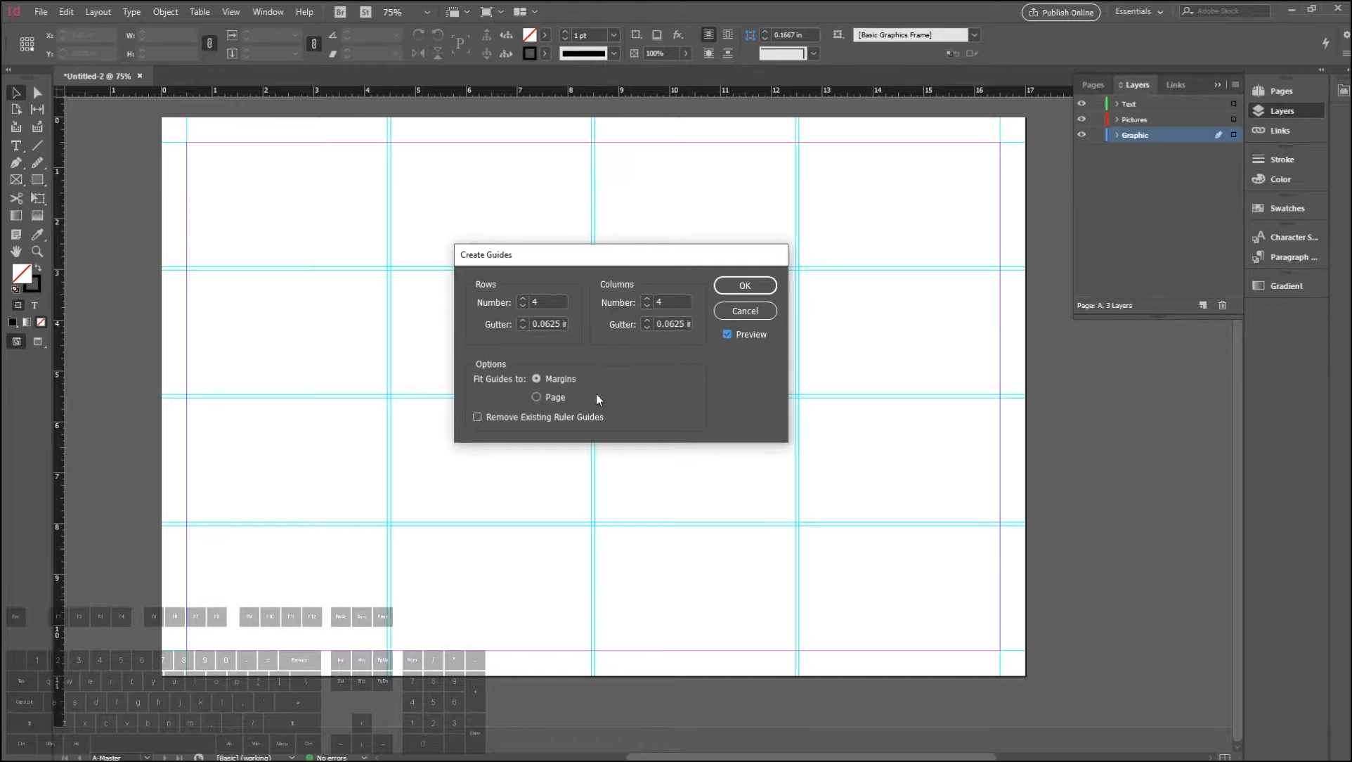Image resolution: width=1352 pixels, height=762 pixels.
Task: Click the Rows Number input field
Action: pyautogui.click(x=548, y=302)
